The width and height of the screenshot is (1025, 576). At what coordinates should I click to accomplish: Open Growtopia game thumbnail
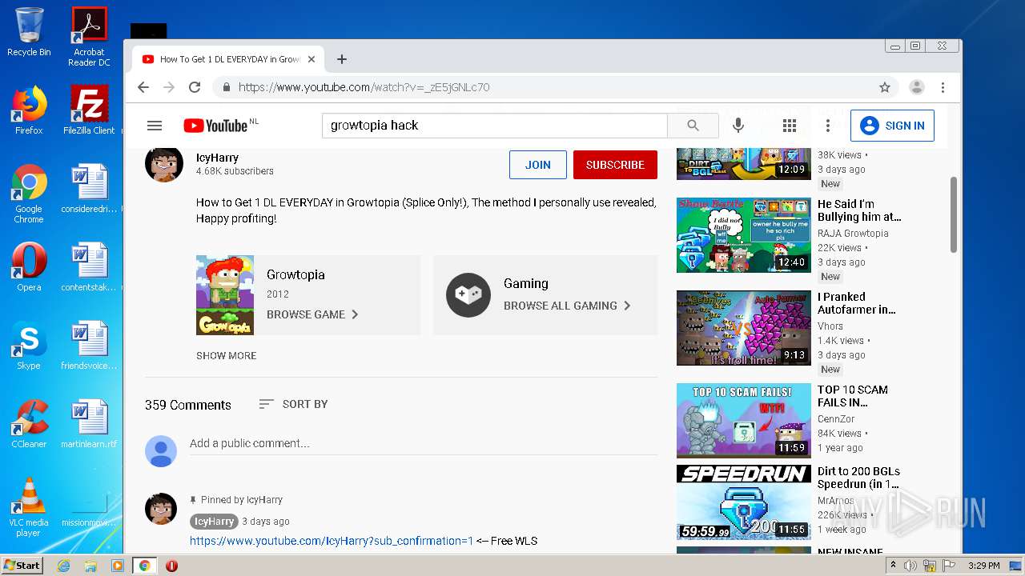(x=225, y=295)
